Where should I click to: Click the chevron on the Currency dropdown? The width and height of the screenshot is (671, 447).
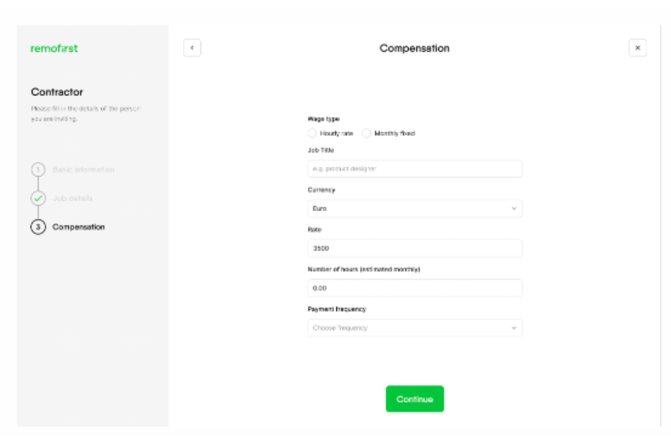514,209
